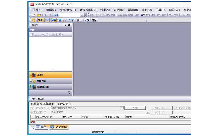Viewport: 218px width, 136px height.
Task: Create a new project with the blank-page icon
Action: [x=33, y=15]
